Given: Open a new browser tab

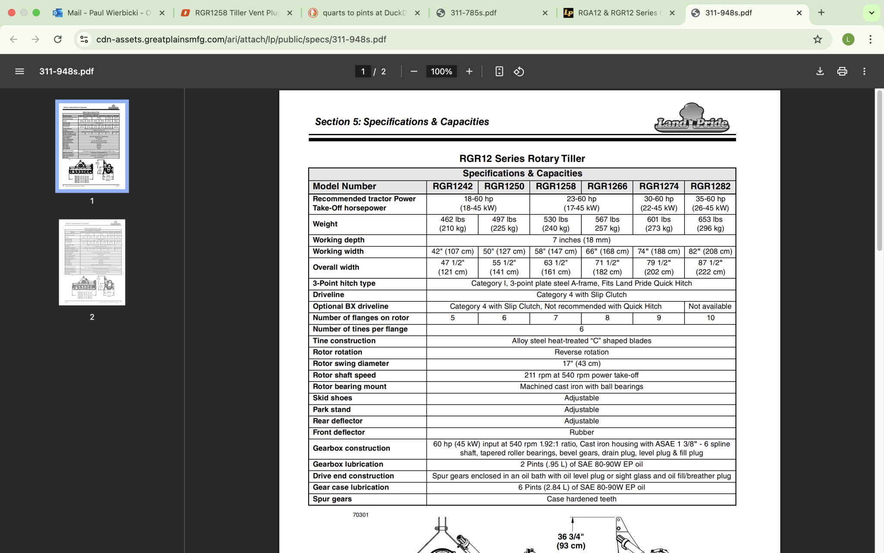Looking at the screenshot, I should [821, 13].
